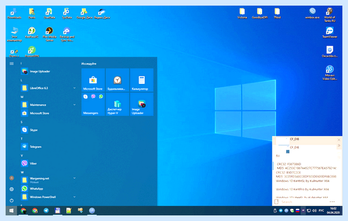This screenshot has height=221, width=348.
Task: Open first Chrome icon on taskbar
Action: (x=23, y=211)
